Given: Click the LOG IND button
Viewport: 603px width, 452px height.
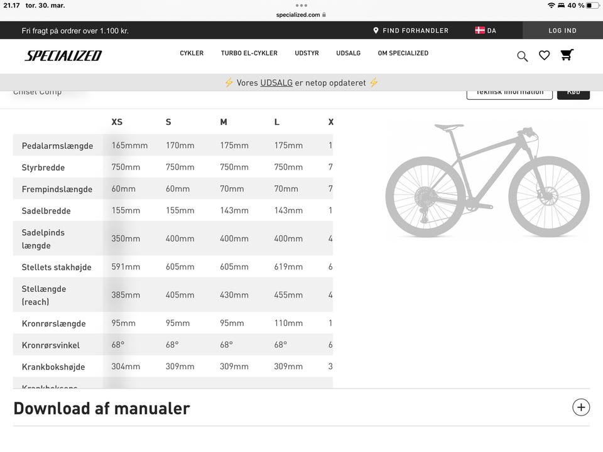Looking at the screenshot, I should tap(562, 30).
